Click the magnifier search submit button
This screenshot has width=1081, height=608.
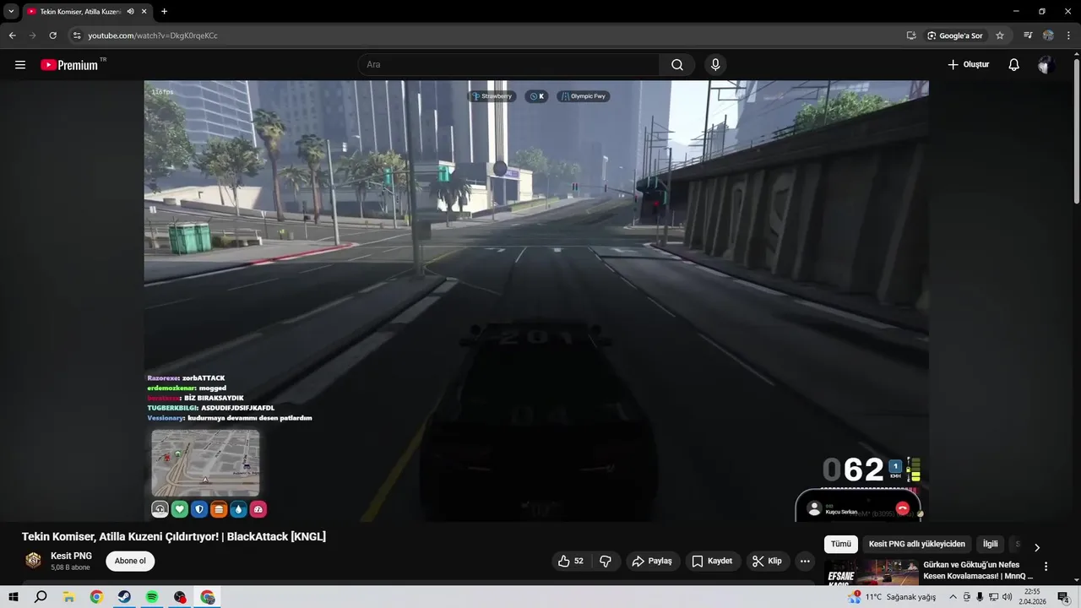pos(677,65)
